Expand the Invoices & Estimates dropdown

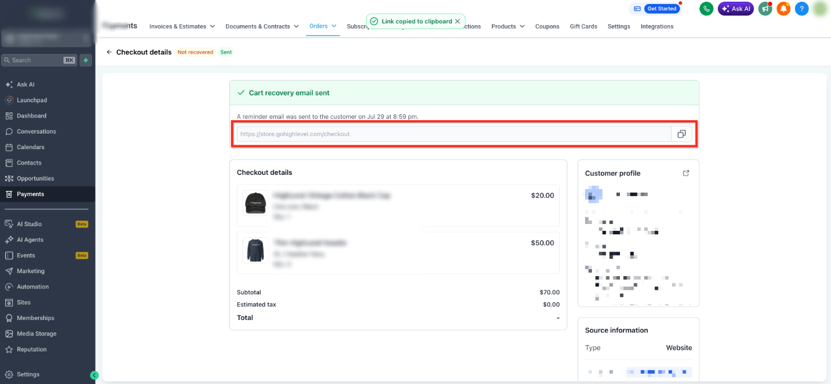[182, 26]
